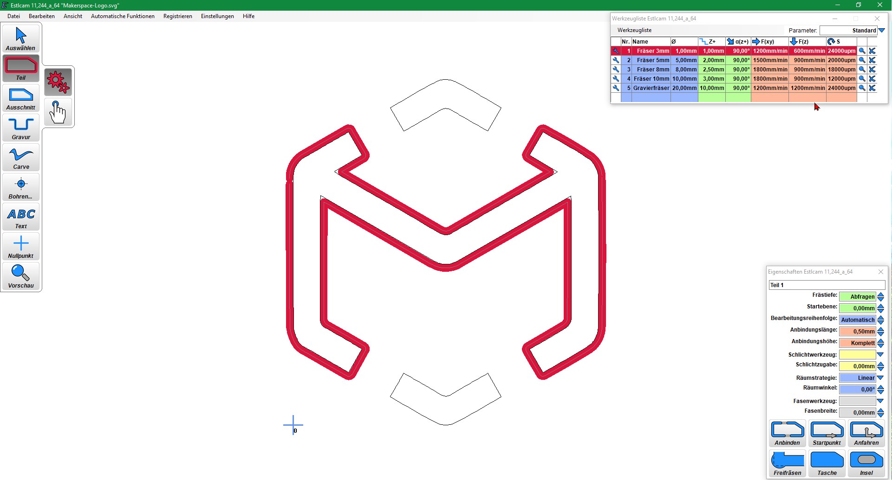Open the Ansicht menu

pyautogui.click(x=73, y=16)
